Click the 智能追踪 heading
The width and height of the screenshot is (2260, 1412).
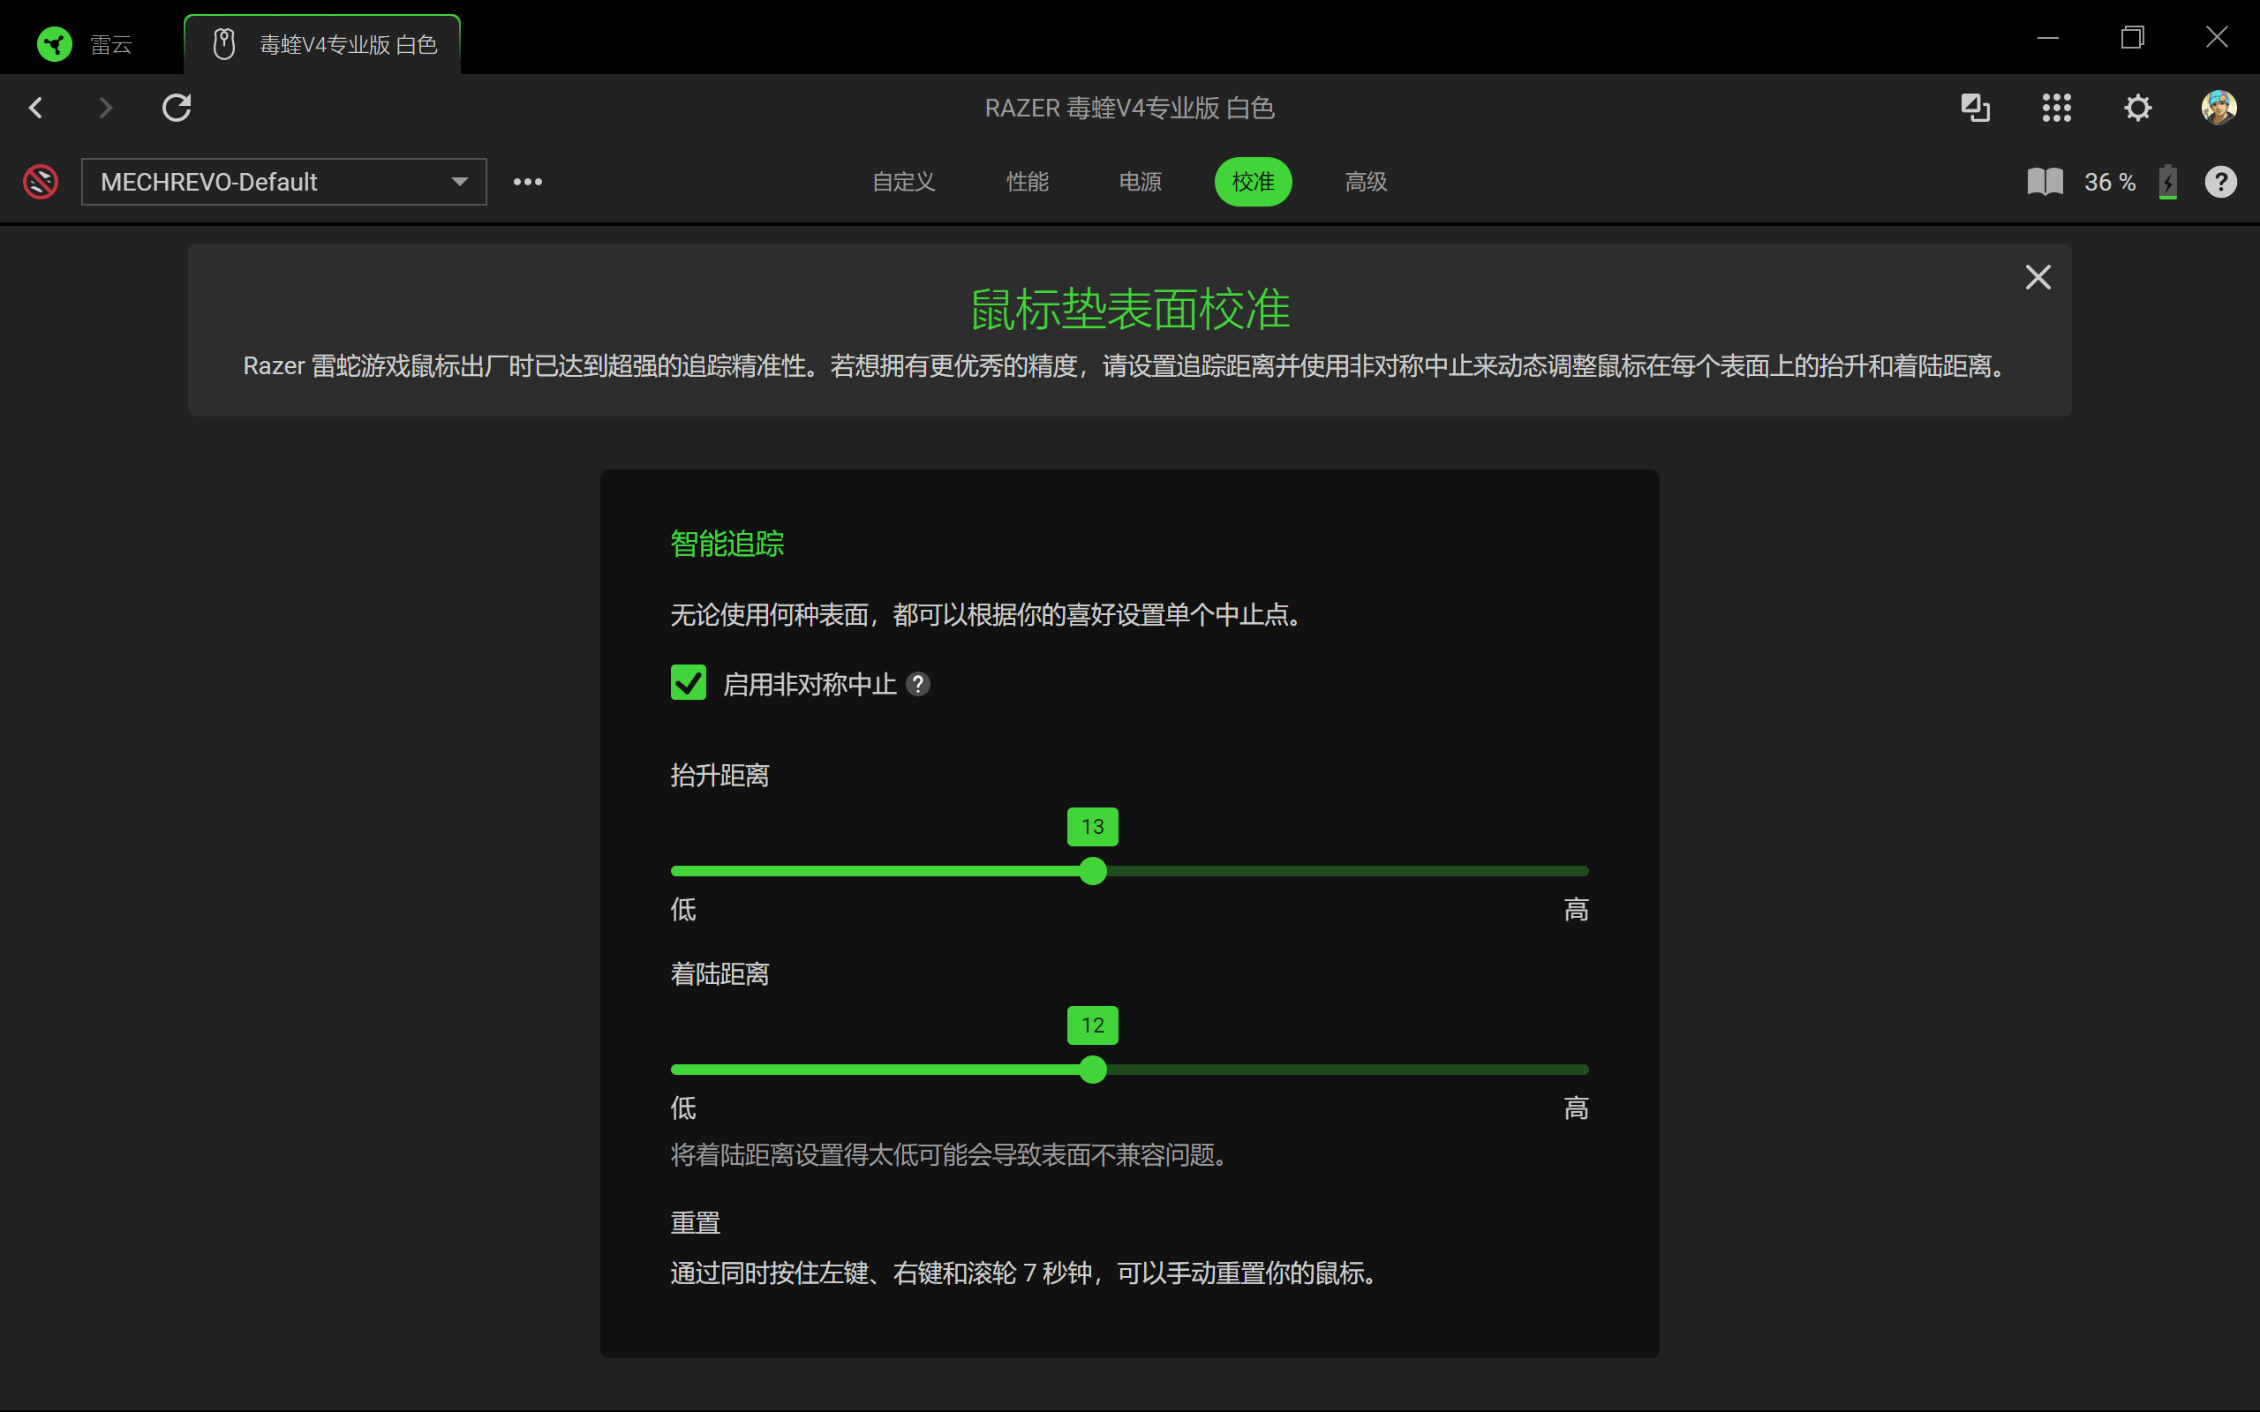(727, 544)
